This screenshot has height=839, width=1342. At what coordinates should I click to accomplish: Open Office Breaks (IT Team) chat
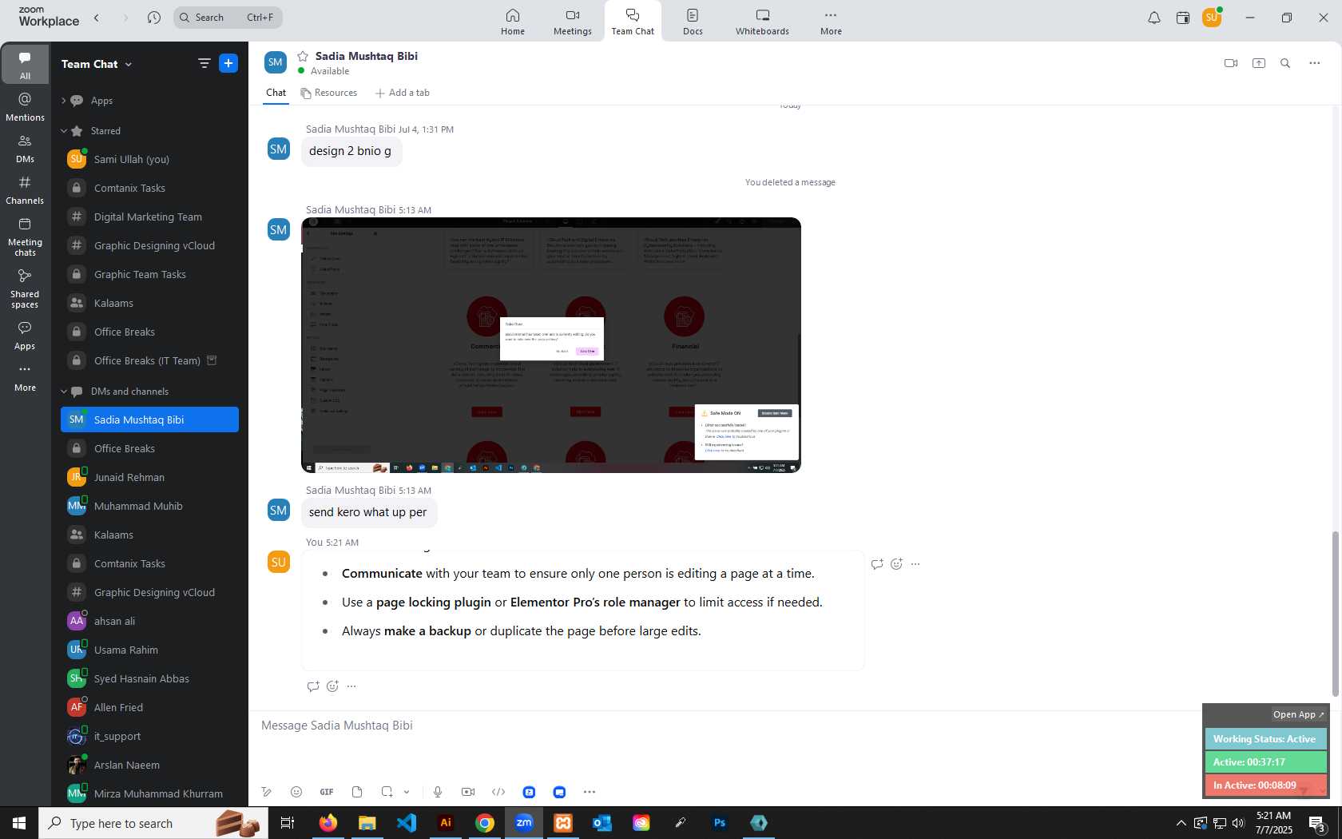[x=149, y=360]
